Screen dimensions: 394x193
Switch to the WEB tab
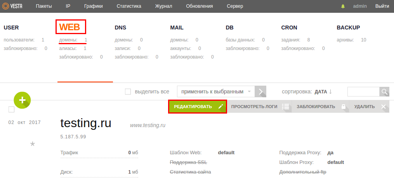point(69,27)
